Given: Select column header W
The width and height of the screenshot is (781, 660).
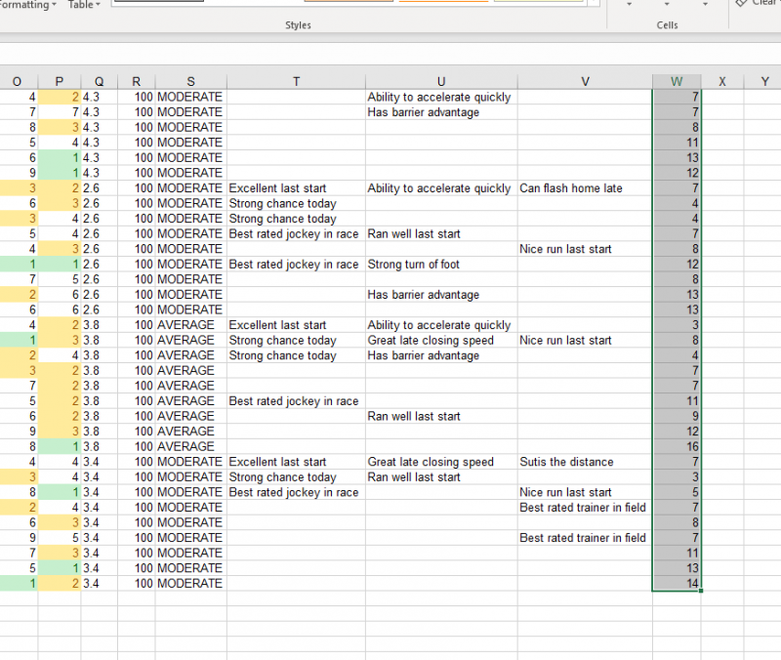Looking at the screenshot, I should pos(677,81).
